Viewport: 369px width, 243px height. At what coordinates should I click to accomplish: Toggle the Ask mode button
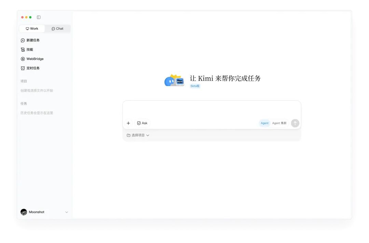142,123
